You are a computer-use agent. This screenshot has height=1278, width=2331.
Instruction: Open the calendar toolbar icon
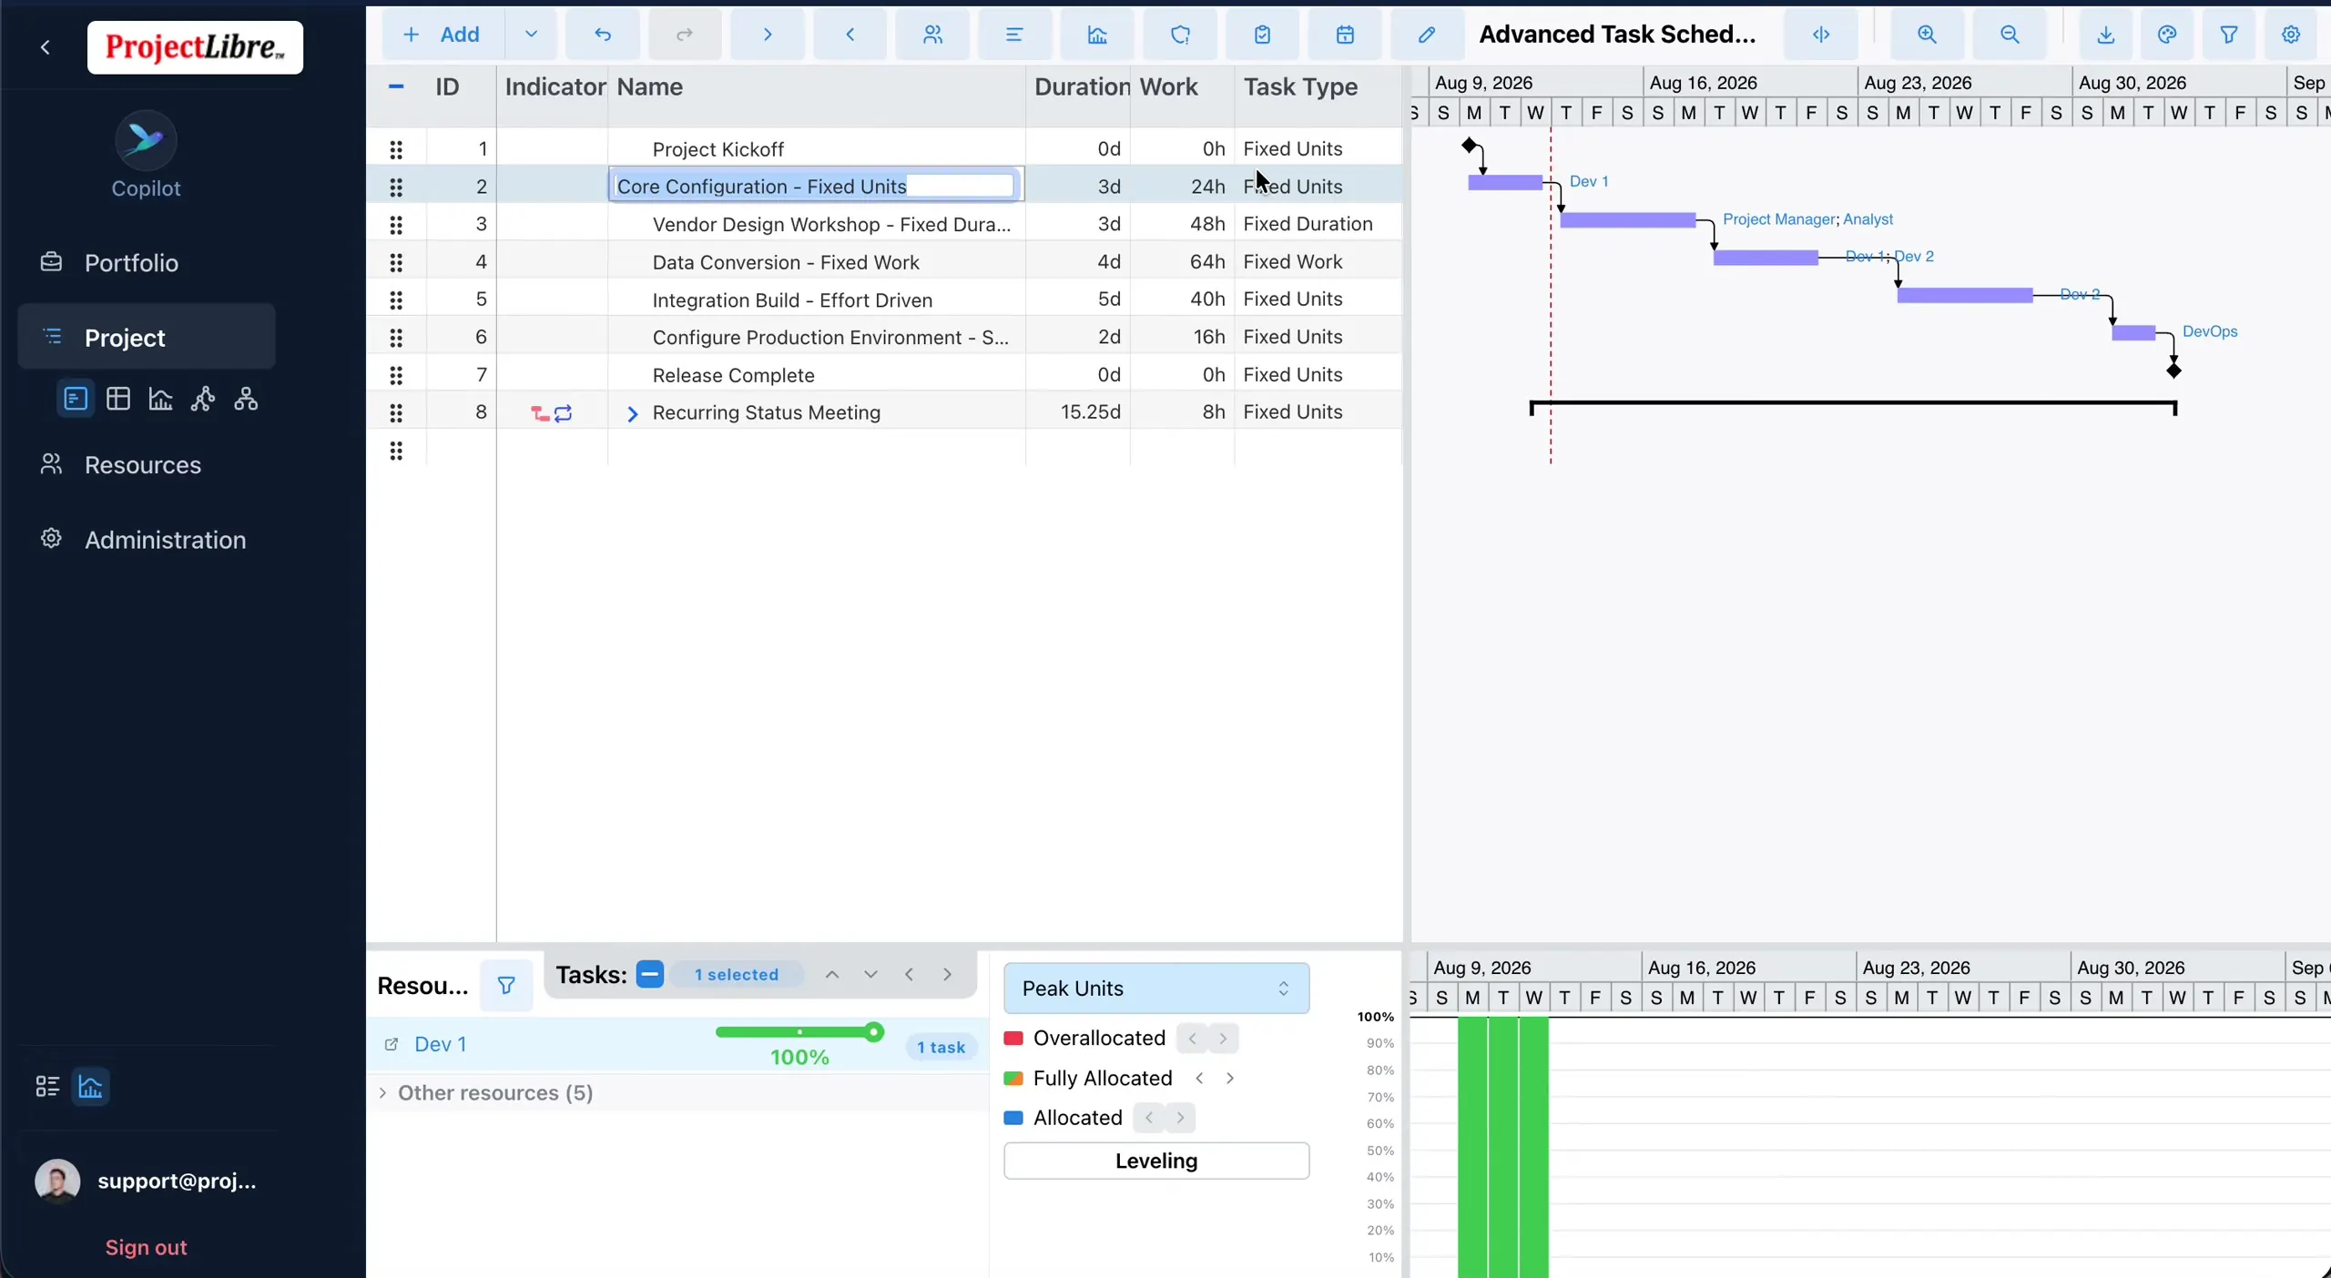pos(1345,35)
